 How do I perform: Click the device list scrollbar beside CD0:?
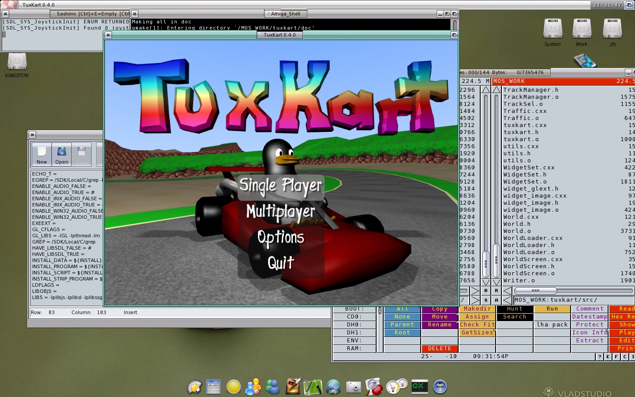click(x=380, y=329)
